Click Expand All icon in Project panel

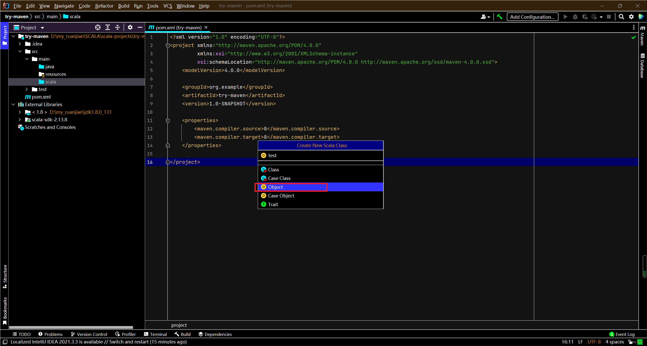tap(108, 27)
